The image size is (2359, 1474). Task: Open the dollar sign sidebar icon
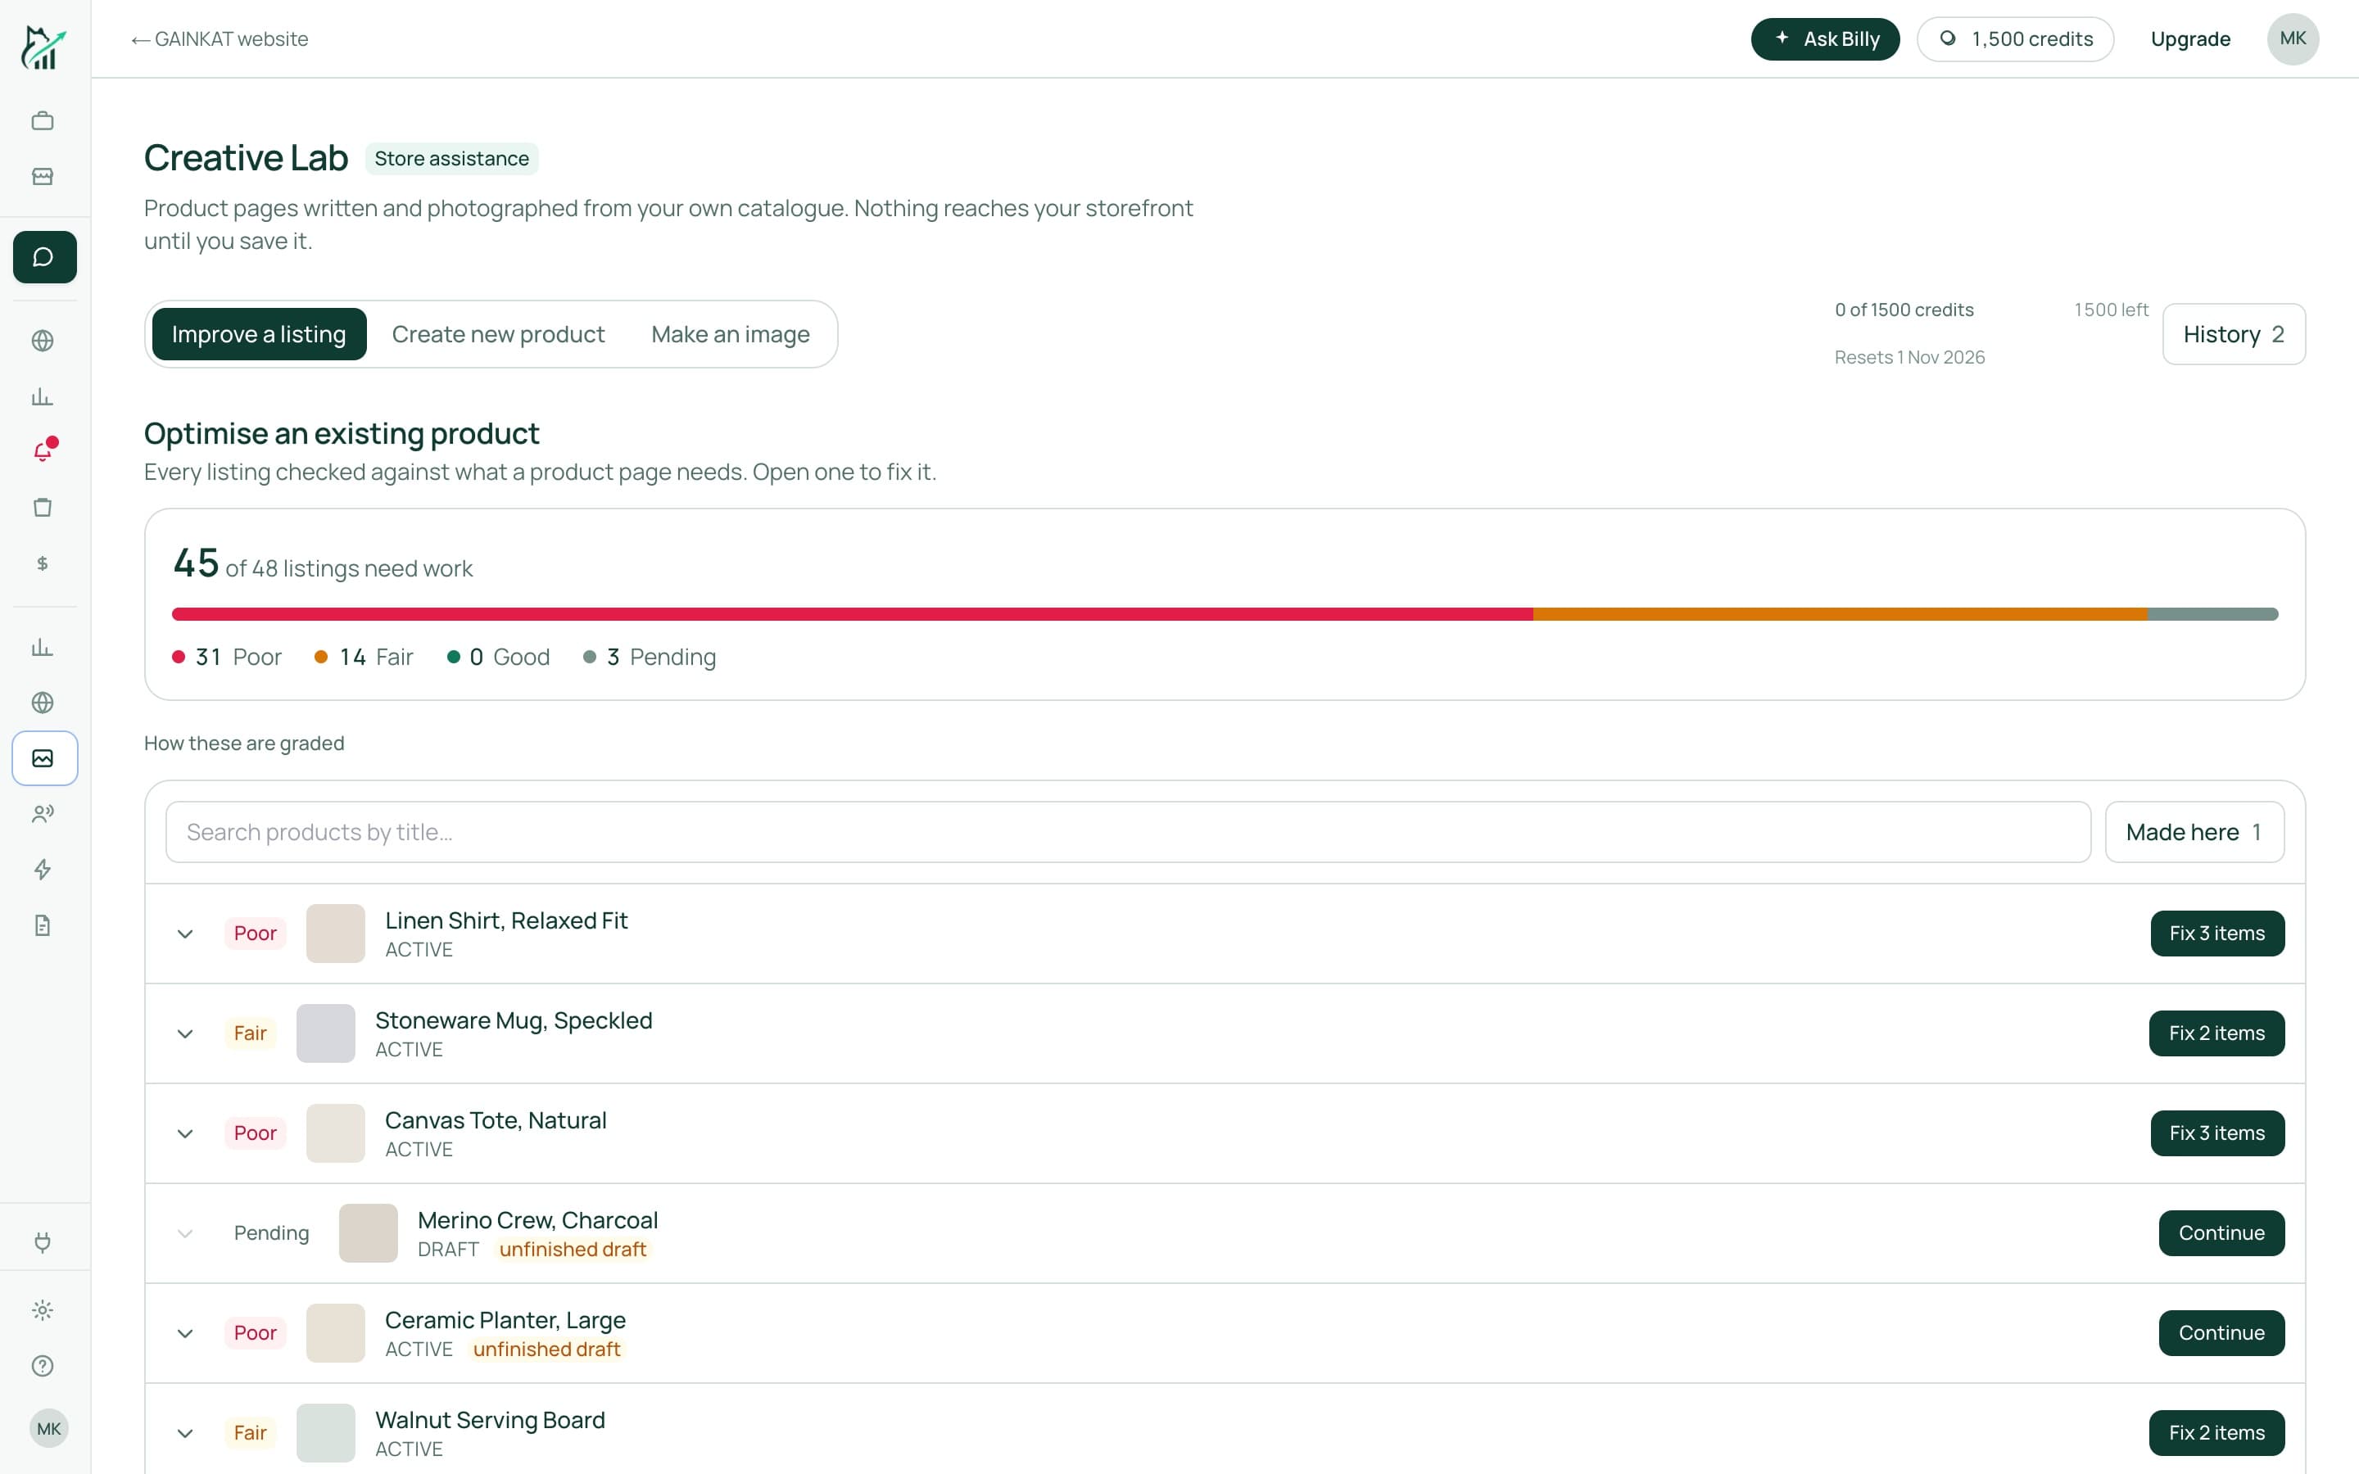[43, 563]
